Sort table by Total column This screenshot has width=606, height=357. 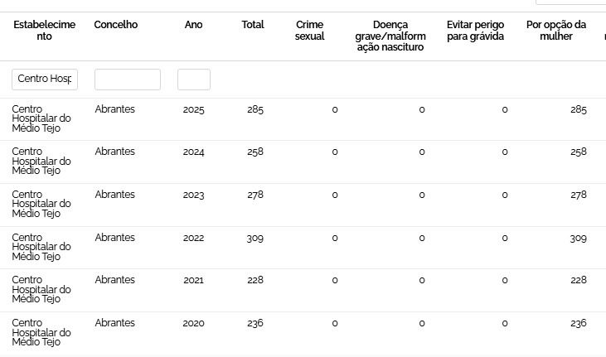pos(253,25)
